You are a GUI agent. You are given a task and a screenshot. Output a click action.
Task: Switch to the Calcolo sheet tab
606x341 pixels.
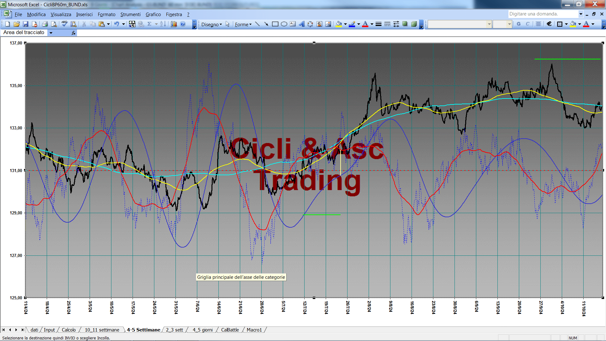point(68,330)
